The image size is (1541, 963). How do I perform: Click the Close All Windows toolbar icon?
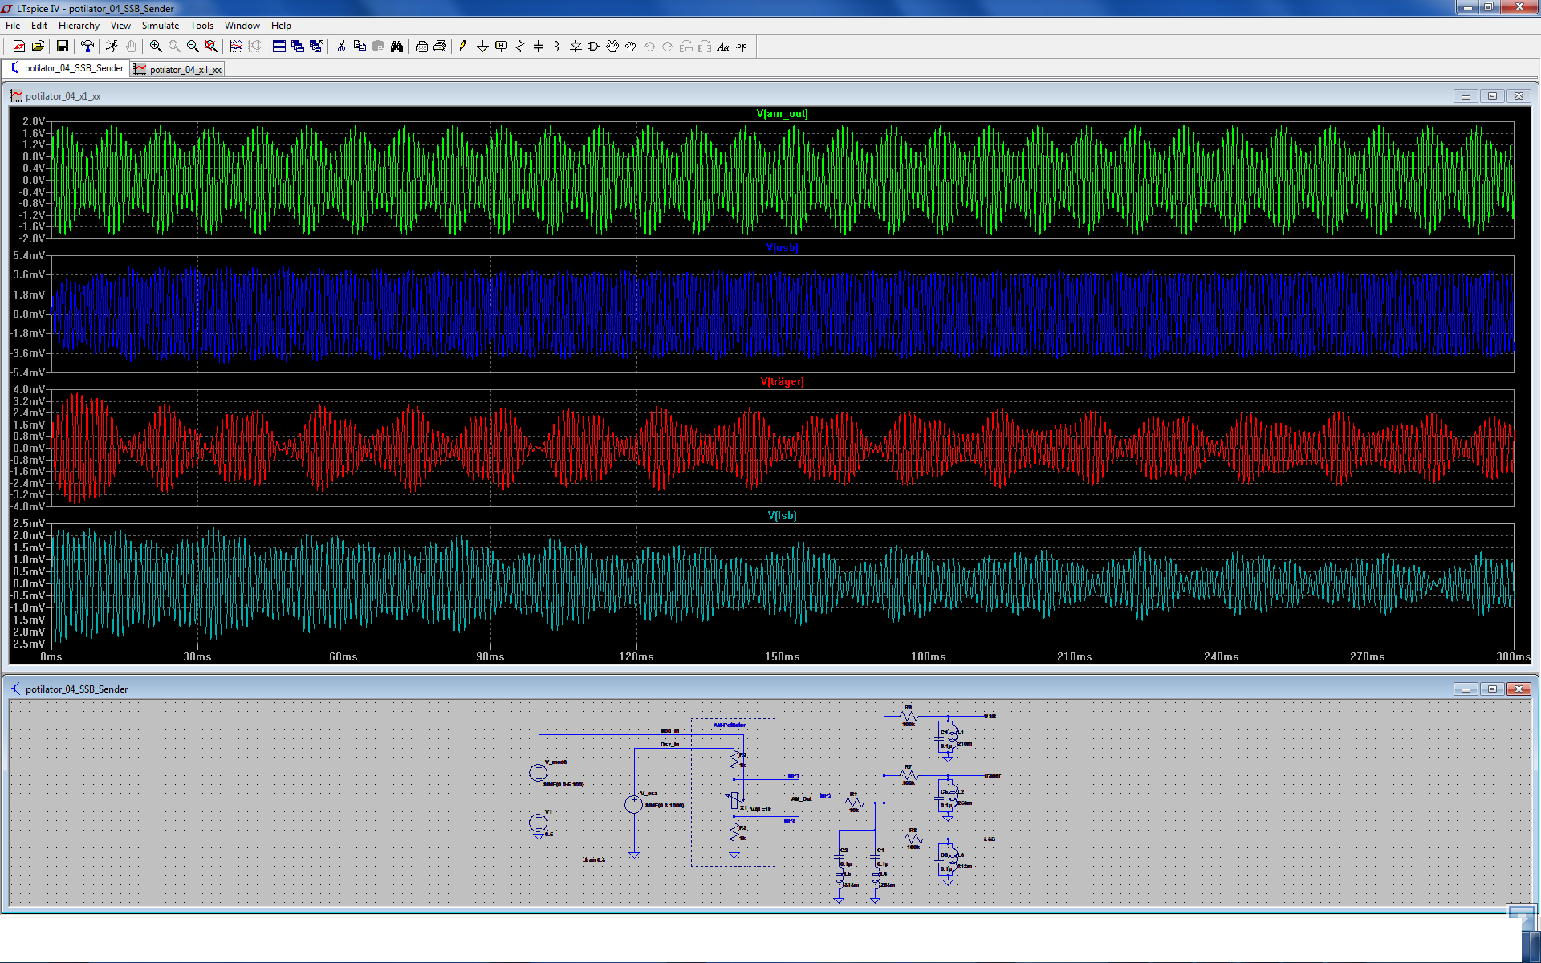pos(316,47)
